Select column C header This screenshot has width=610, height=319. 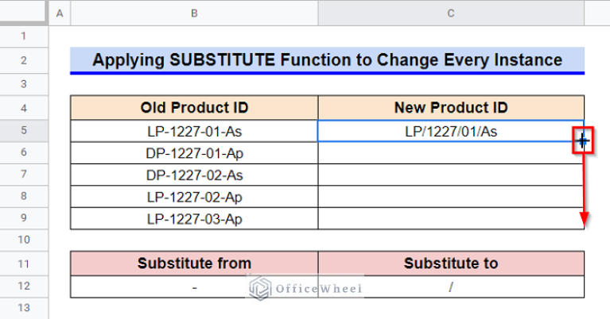tap(451, 12)
